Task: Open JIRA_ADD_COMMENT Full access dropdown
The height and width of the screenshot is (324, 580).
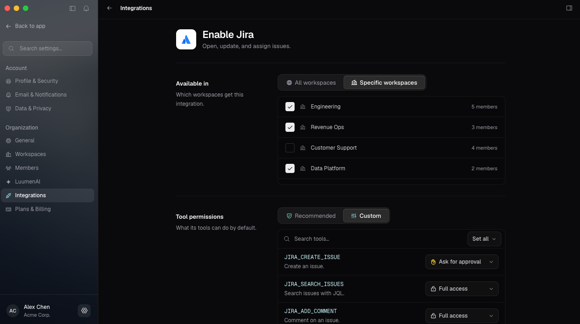Action: click(462, 316)
